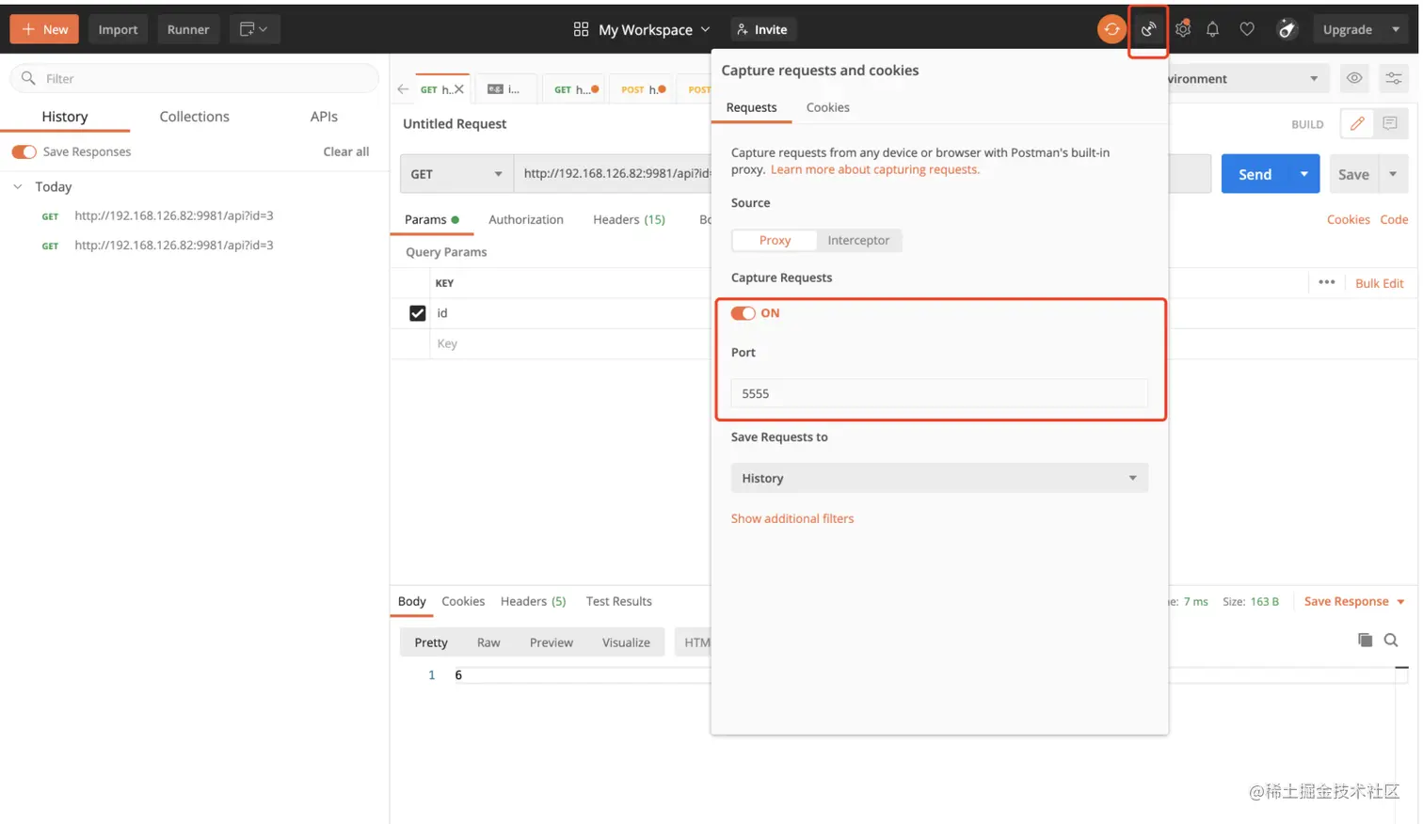Viewport: 1423px width, 824px height.
Task: Click the Save button
Action: pos(1353,174)
